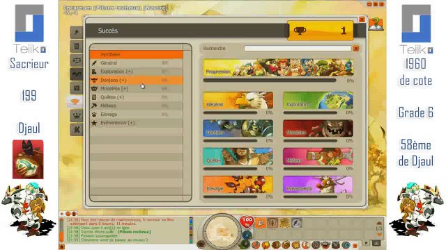Image resolution: width=446 pixels, height=250 pixels.
Task: Open the Elevage category banner
Action: [x=238, y=184]
